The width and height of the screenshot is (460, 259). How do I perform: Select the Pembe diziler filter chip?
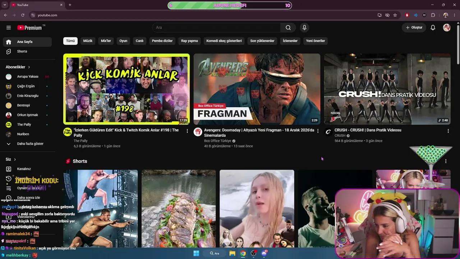coord(162,41)
